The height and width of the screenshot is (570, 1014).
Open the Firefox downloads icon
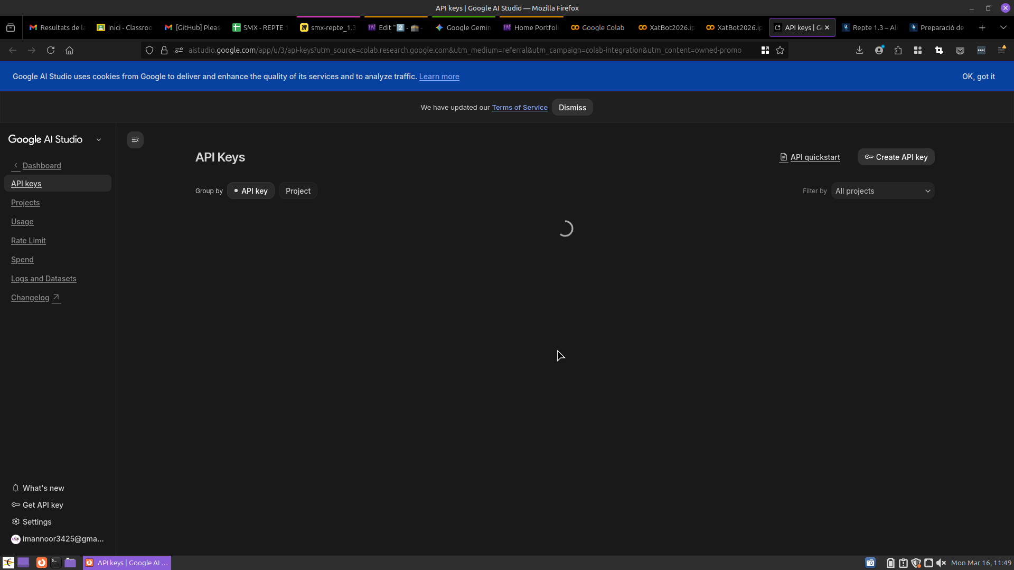[x=859, y=50]
